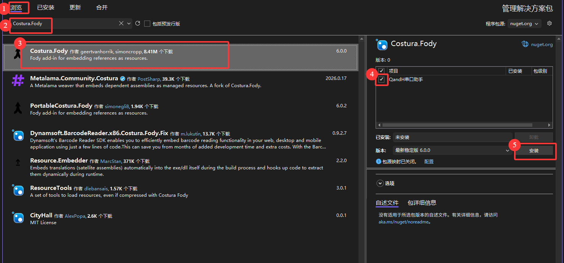Image resolution: width=564 pixels, height=263 pixels.
Task: Expand the 选项 options section
Action: click(380, 183)
